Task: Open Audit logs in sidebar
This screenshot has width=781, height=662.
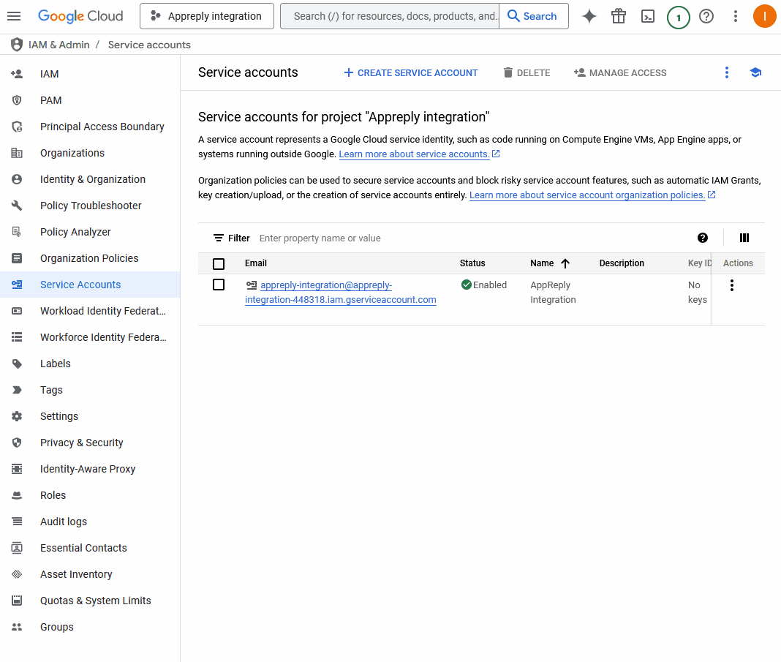Action: (x=90, y=522)
